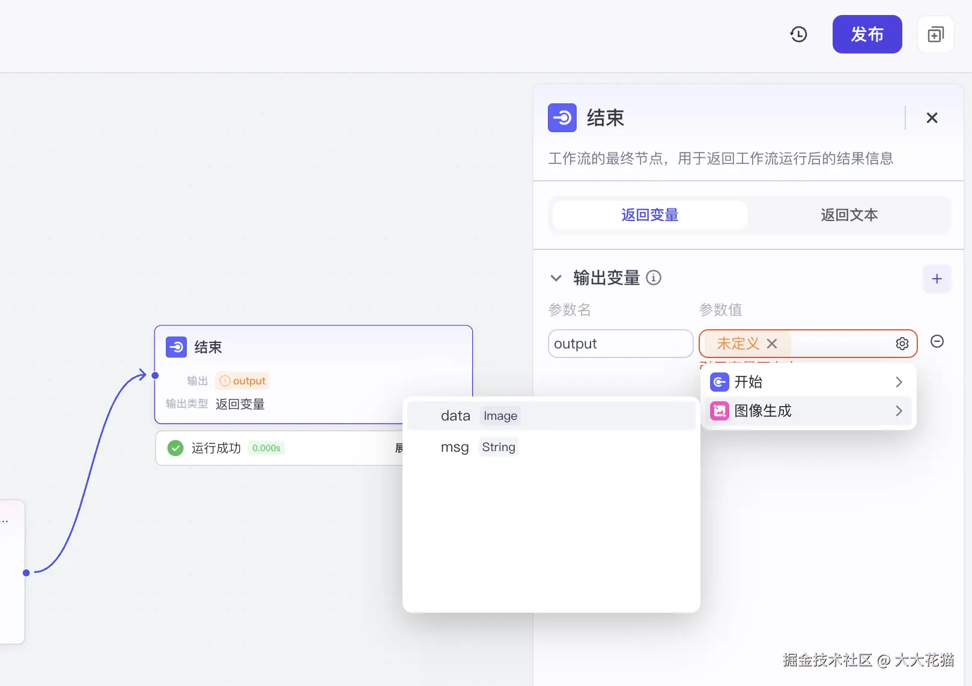Click the 结束 node input connection dot
This screenshot has height=686, width=972.
click(x=155, y=375)
